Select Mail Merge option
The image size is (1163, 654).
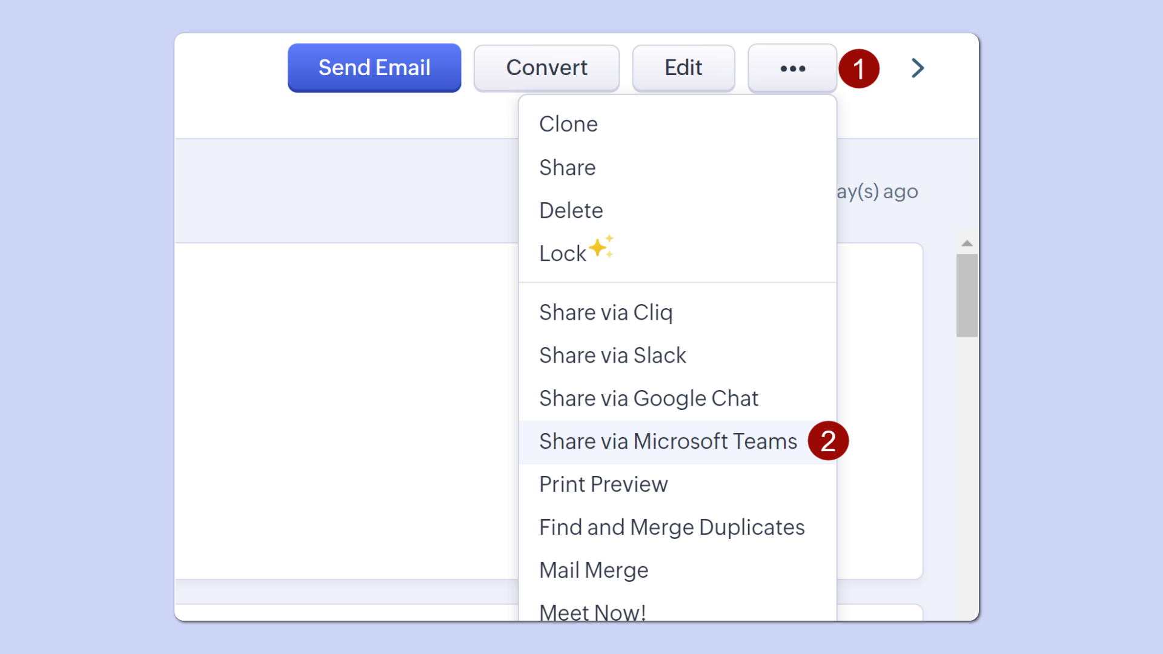coord(594,570)
